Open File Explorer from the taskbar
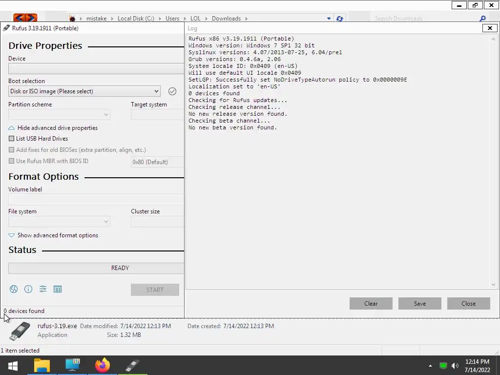Image resolution: width=500 pixels, height=375 pixels. click(42, 365)
